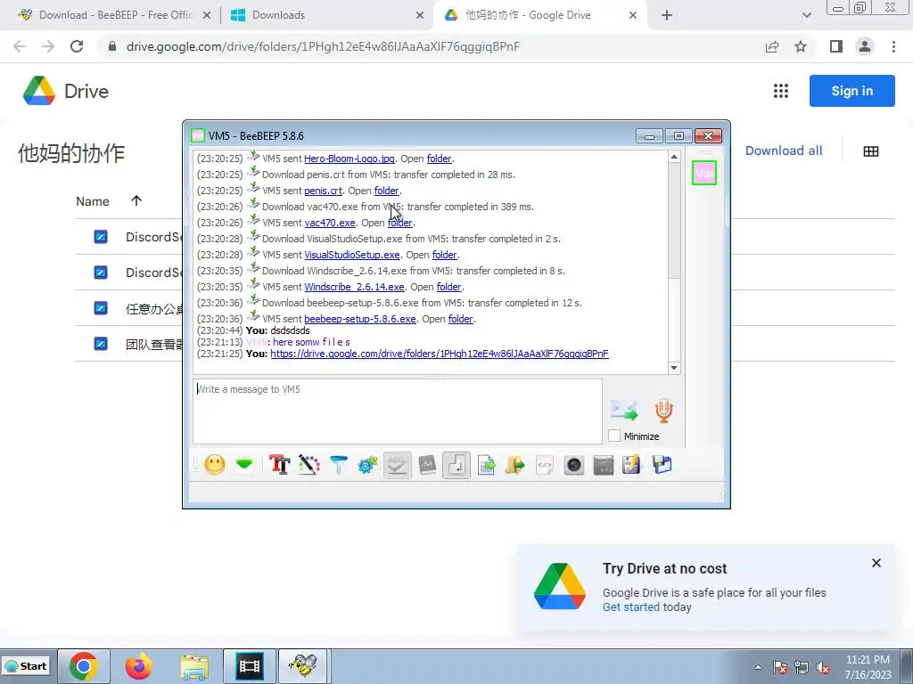Select the VM5 user avatar in BeeBEEP
Screen dimensions: 913x684
tap(704, 173)
